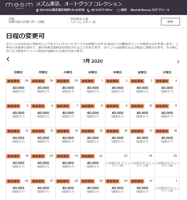Image resolution: width=187 pixels, height=200 pixels.
Task: Click the 日程 dates summary field
Action: [x=27, y=20]
